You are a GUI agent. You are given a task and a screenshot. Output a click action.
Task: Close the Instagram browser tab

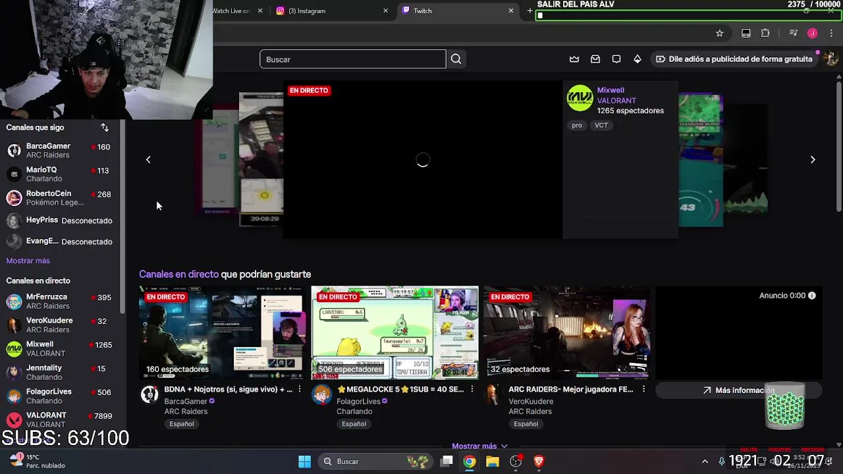386,11
